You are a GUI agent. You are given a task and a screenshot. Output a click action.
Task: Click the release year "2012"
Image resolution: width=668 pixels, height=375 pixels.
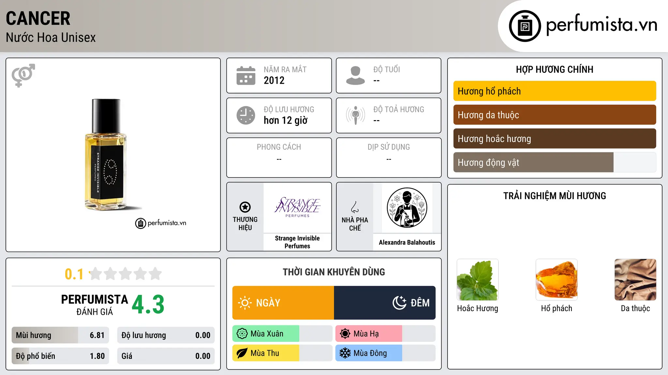pos(274,80)
